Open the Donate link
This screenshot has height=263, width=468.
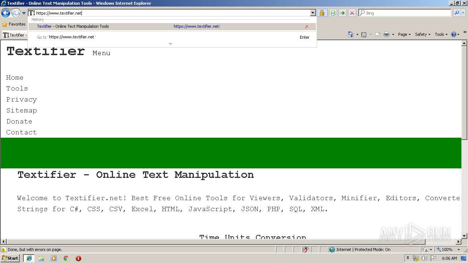coord(19,121)
